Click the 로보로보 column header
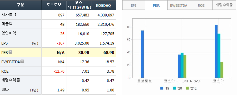 54,5
